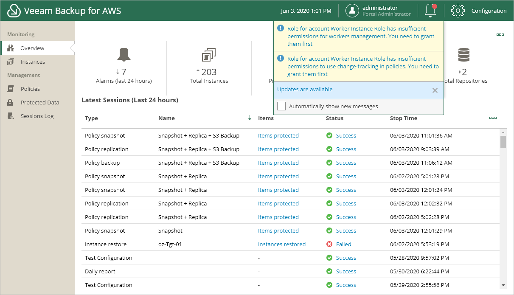Click the scrollbar up arrow
The width and height of the screenshot is (514, 295).
point(503,132)
